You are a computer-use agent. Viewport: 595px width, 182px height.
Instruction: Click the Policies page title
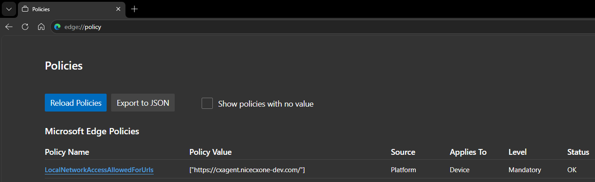tap(64, 66)
